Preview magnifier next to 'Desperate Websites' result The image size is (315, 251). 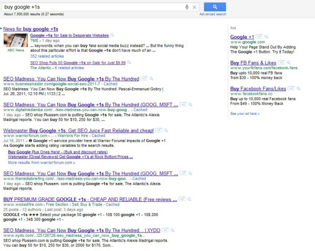[112, 35]
